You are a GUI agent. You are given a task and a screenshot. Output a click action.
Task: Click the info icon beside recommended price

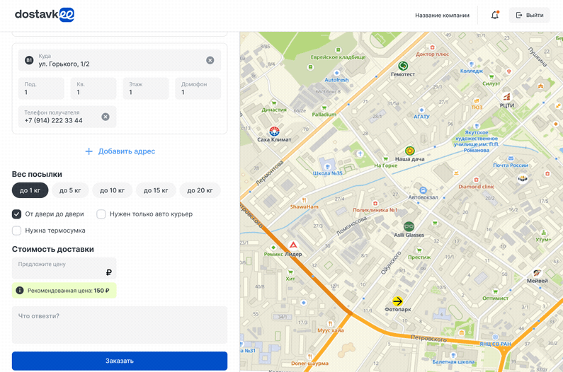coord(20,290)
